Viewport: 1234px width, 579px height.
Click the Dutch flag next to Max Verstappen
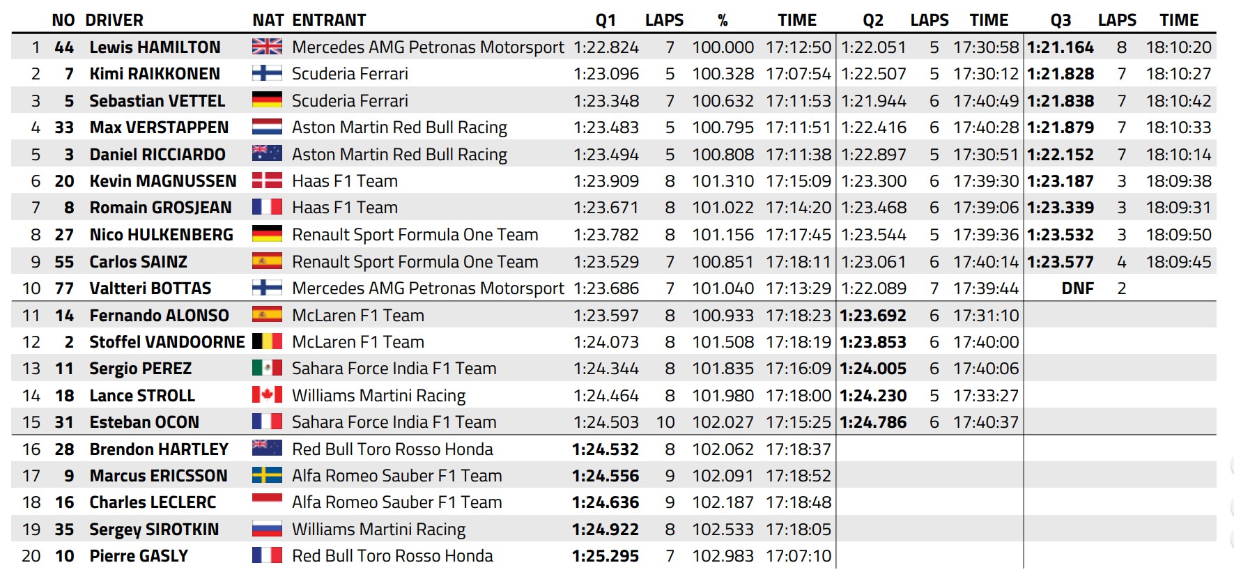(x=267, y=127)
